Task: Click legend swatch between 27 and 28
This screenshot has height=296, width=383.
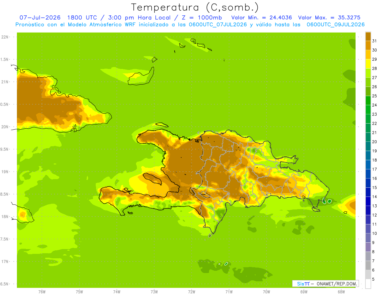Action: [368, 73]
